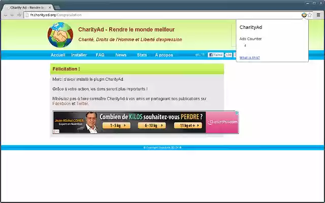Minimize the browser window
The width and height of the screenshot is (325, 203).
click(x=308, y=3)
